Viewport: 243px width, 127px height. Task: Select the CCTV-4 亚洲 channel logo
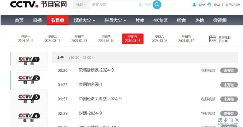tap(29, 118)
